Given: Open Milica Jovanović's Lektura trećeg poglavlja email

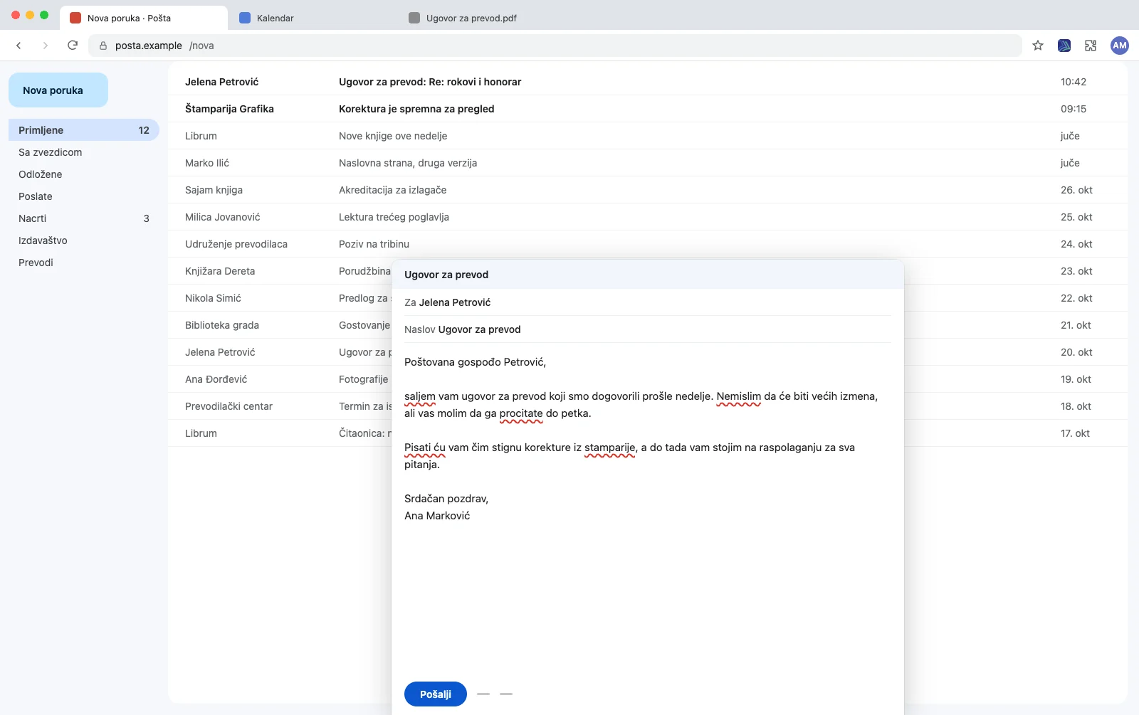Looking at the screenshot, I should point(648,217).
